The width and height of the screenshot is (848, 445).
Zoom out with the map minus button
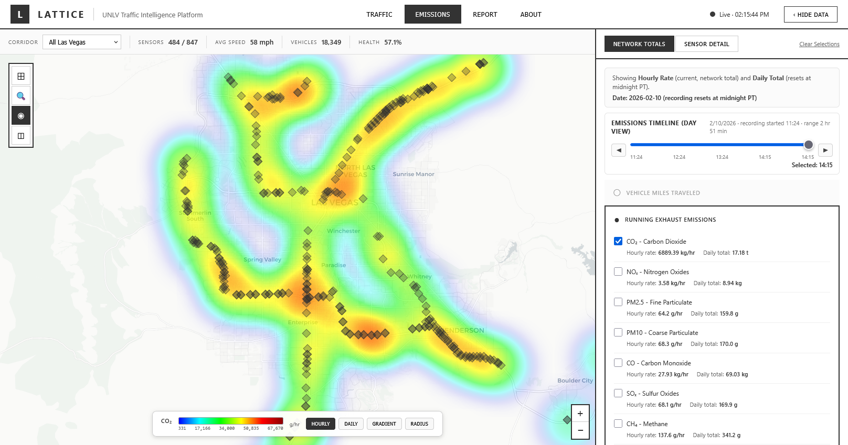point(580,430)
